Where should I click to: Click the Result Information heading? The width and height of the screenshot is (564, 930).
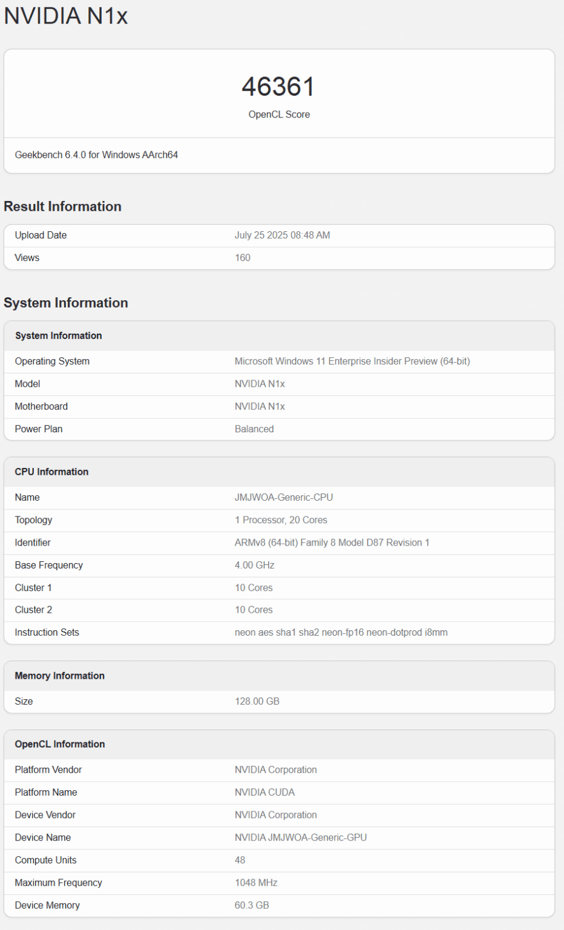[62, 206]
